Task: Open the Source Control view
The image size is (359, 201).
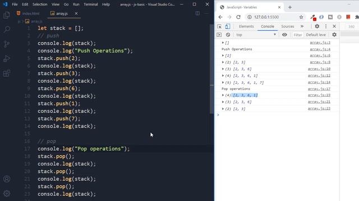Action: (x=7, y=44)
